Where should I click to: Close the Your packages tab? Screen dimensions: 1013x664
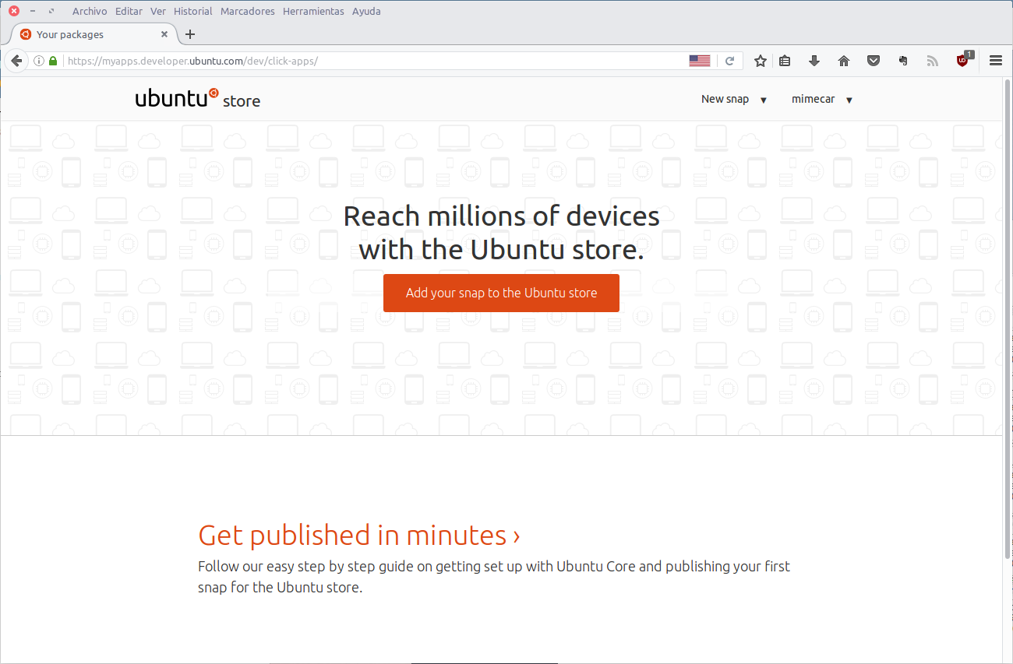point(164,34)
